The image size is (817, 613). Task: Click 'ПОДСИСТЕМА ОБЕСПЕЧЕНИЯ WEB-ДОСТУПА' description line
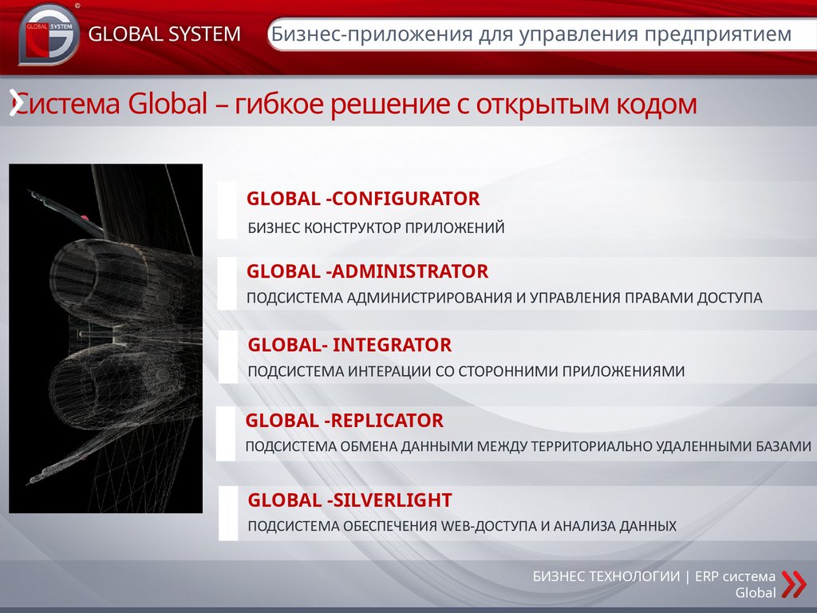pos(462,526)
